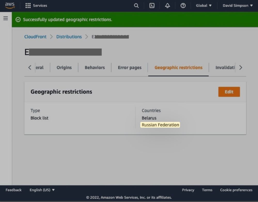Switch to the Error pages tab

pos(130,68)
